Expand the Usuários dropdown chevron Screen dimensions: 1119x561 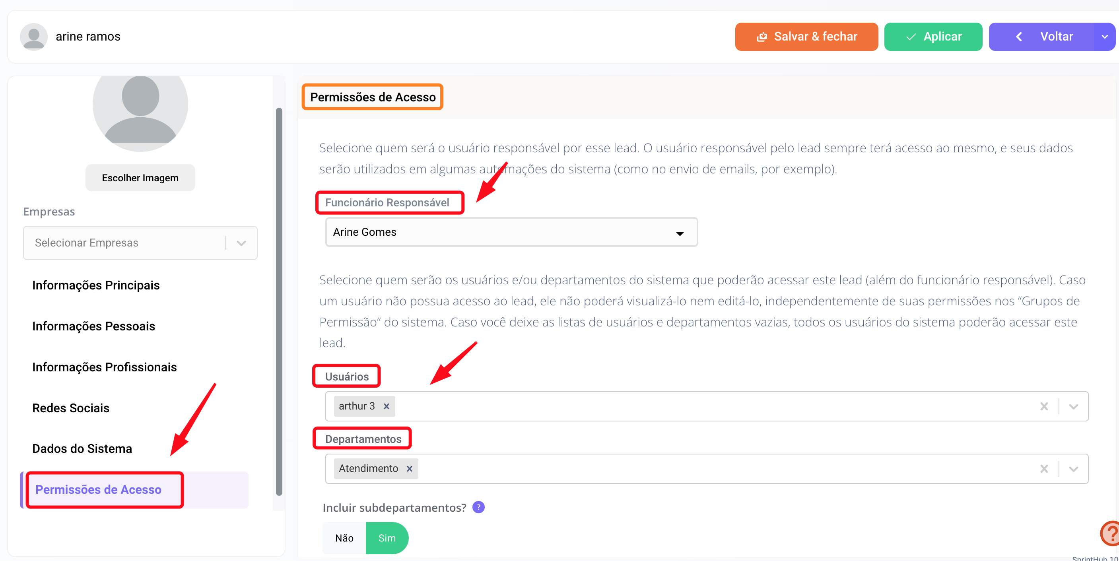point(1073,406)
